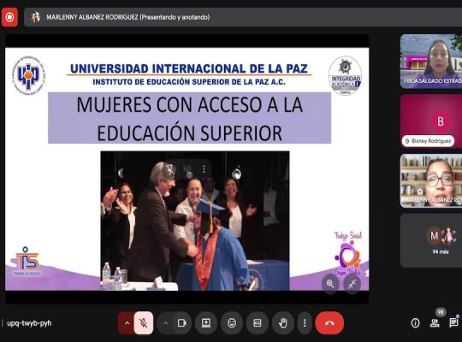Open the chat messages panel
The image size is (462, 342).
(x=453, y=322)
